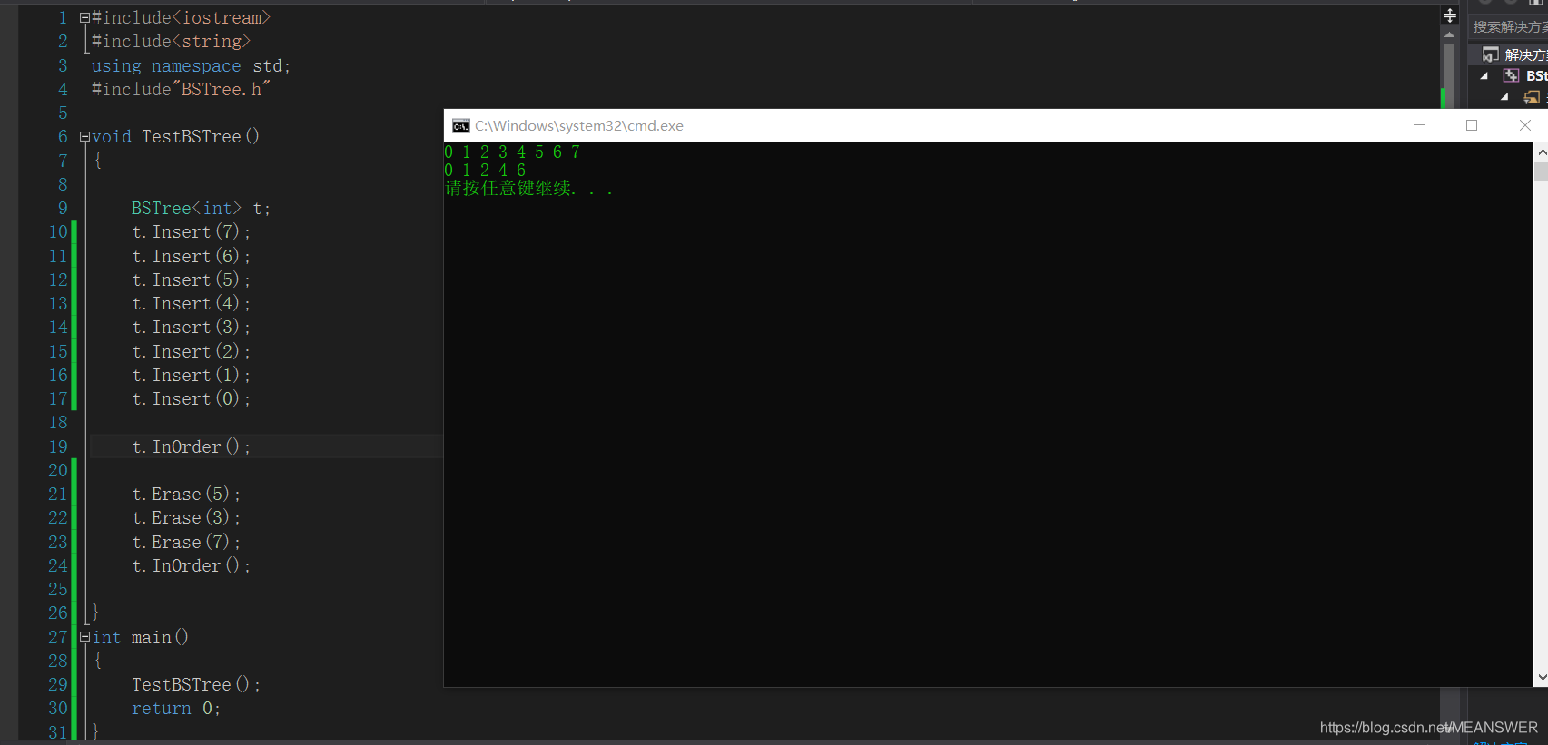Click console output line '0 1 2 3 4 5 6 7'
Image resolution: width=1548 pixels, height=745 pixels.
512,152
